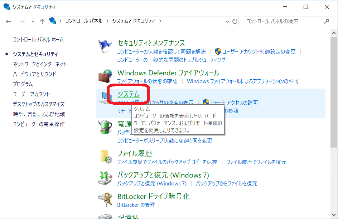This screenshot has width=338, height=219.
Task: Click the search magnifier icon
Action: tap(327, 21)
